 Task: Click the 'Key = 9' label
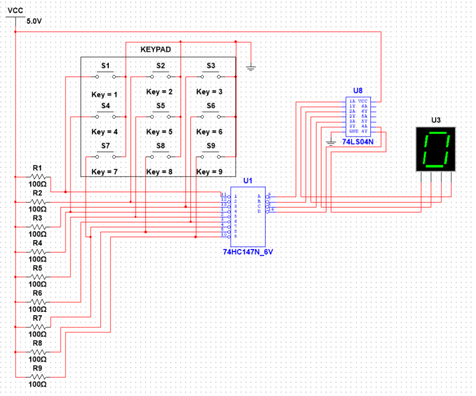[x=210, y=172]
